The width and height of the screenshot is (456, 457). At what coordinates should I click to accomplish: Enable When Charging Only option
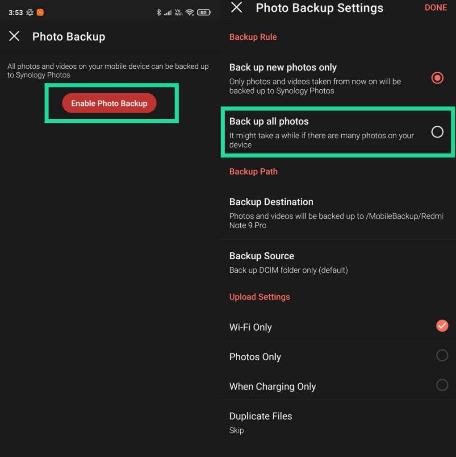click(442, 385)
